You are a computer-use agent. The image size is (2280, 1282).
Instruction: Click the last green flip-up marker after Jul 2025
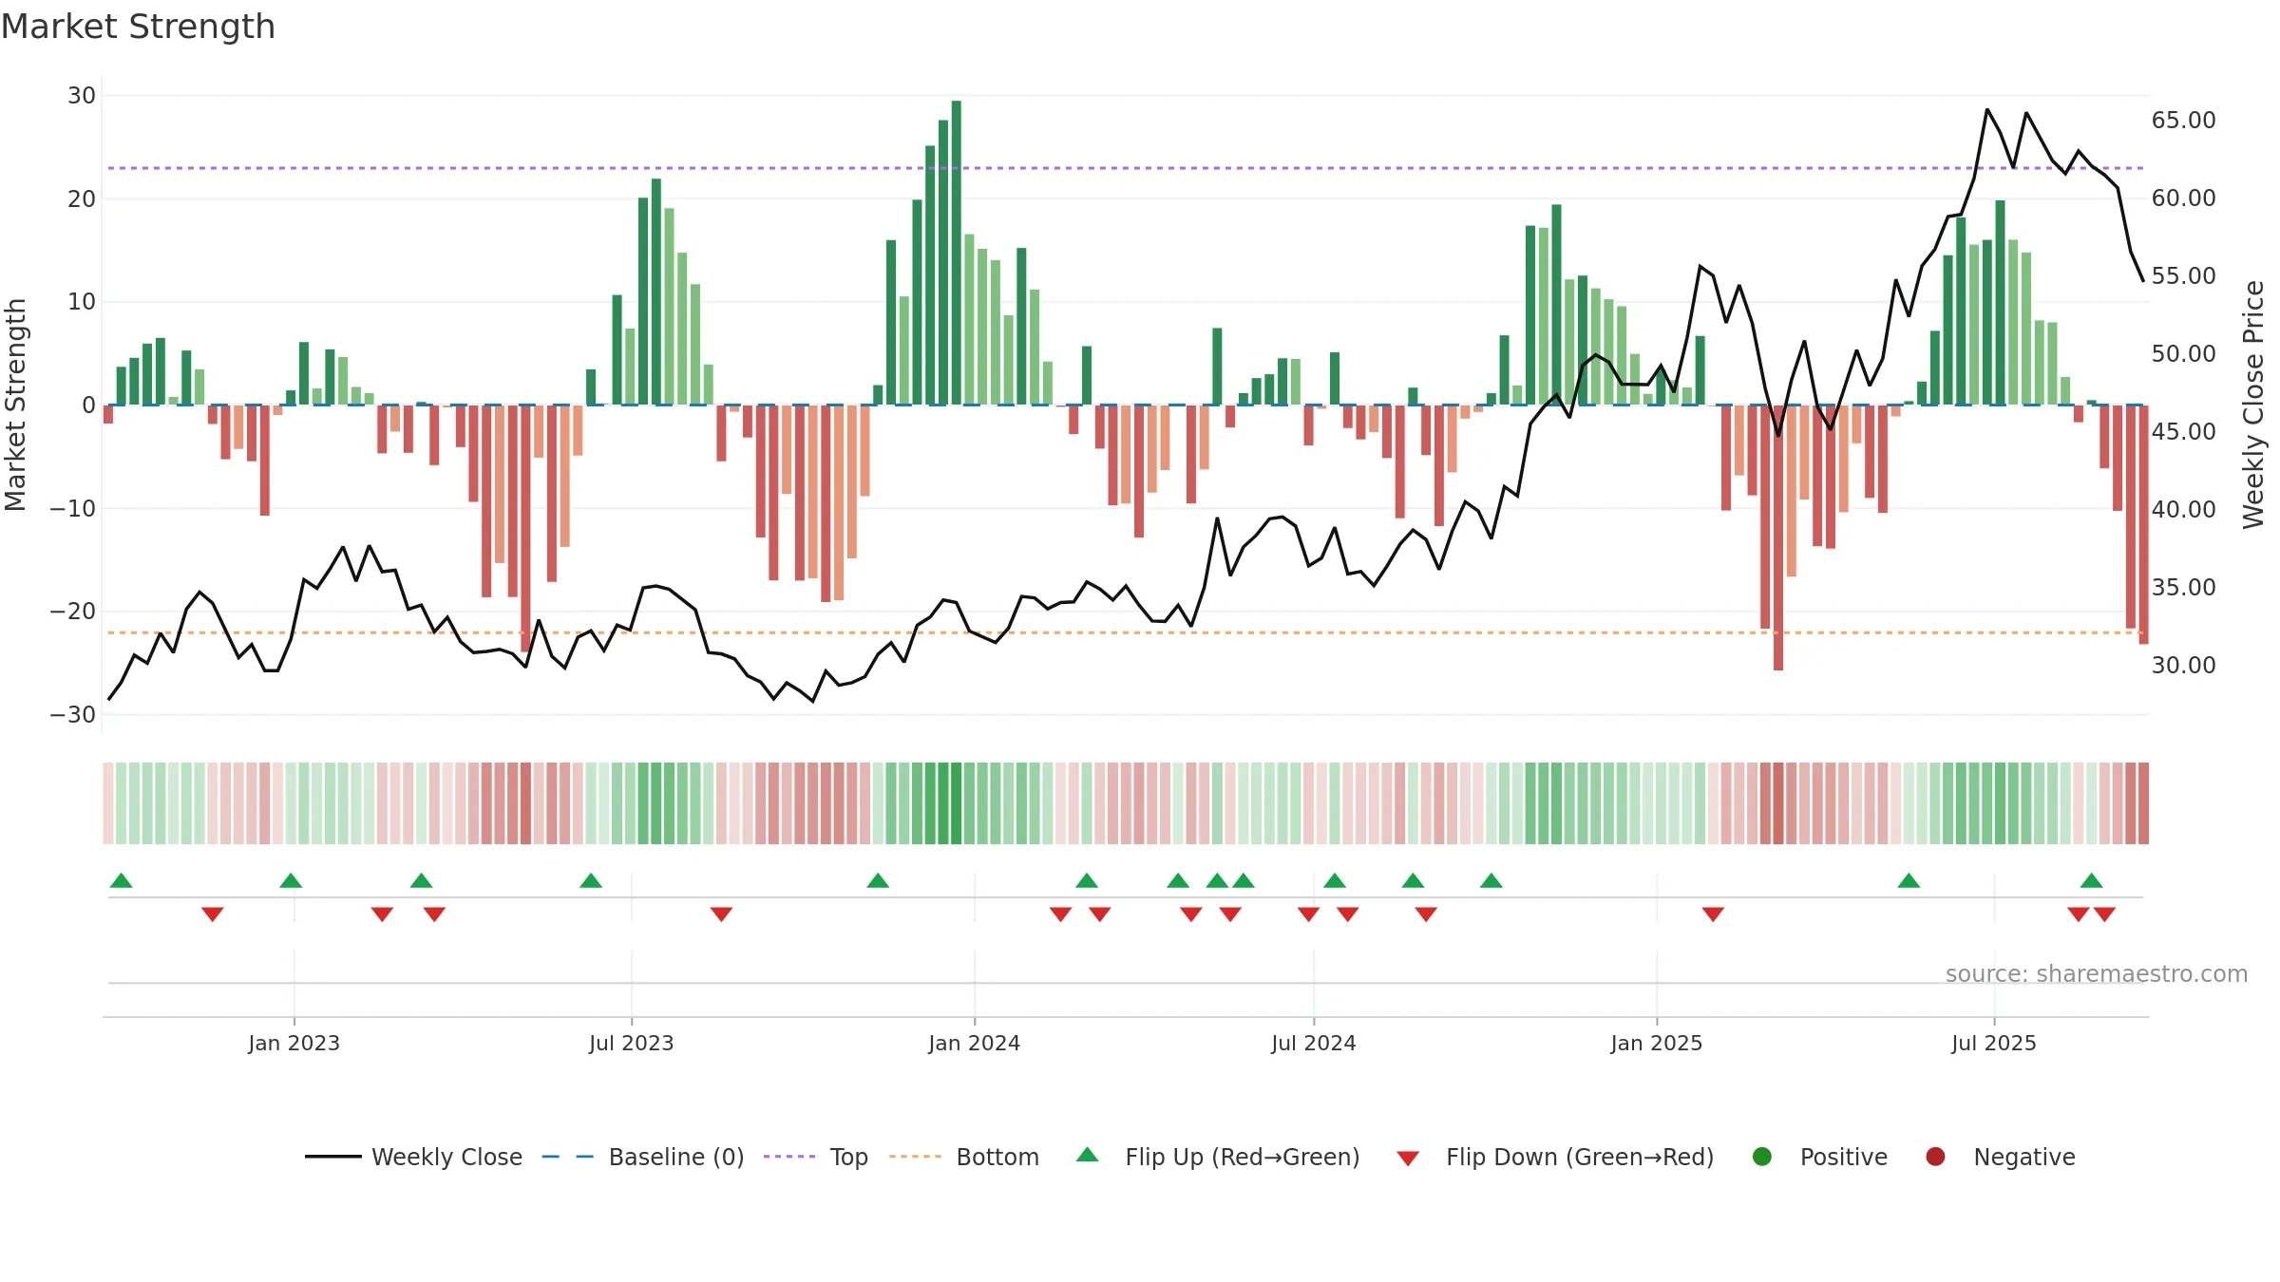pos(2091,880)
